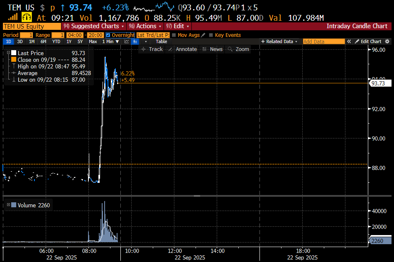Click the Edit Chart button
The height and width of the screenshot is (262, 394).
coord(368,41)
